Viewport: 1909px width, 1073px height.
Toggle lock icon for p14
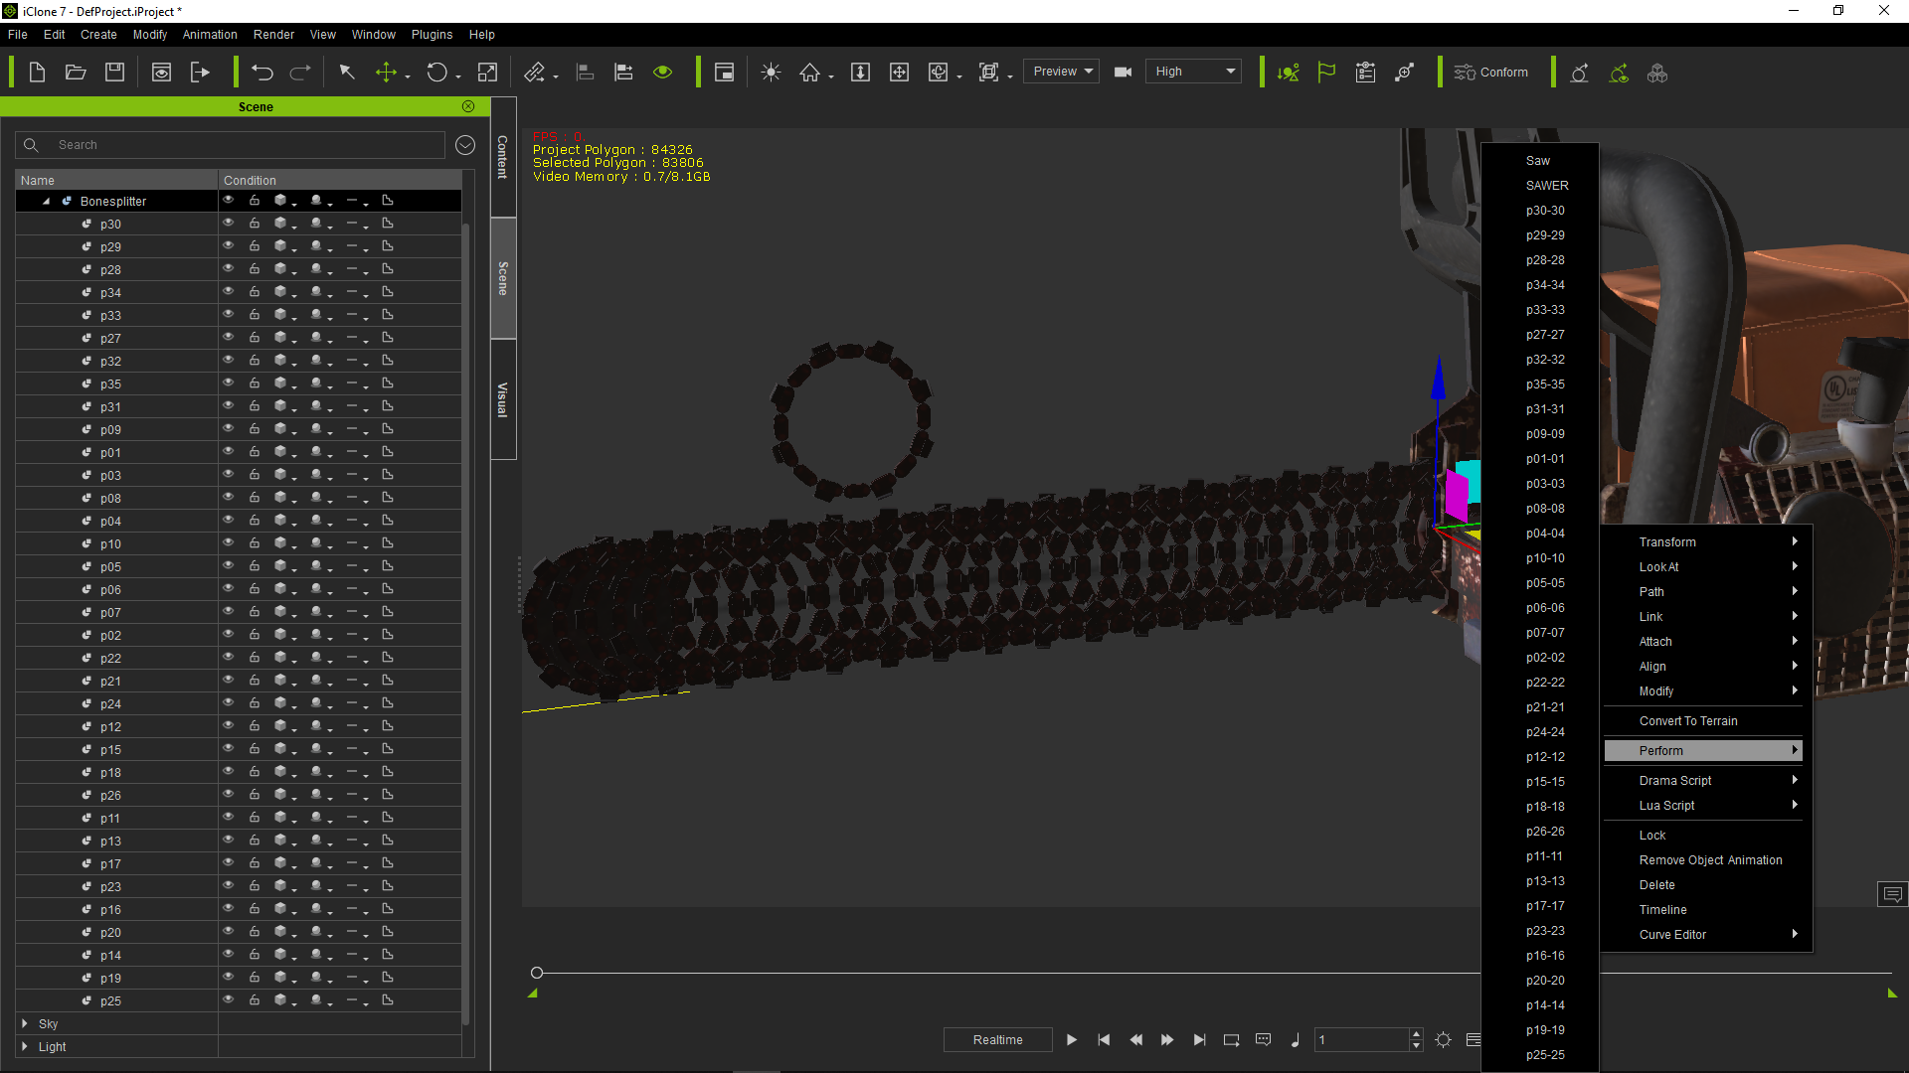click(255, 955)
